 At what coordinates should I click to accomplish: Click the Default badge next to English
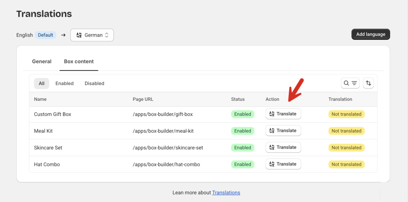[45, 35]
